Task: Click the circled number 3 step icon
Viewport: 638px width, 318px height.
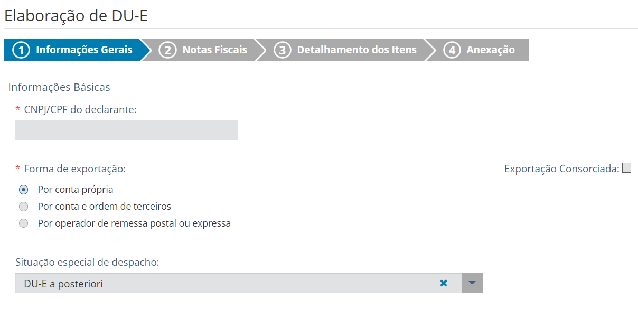Action: (x=282, y=50)
